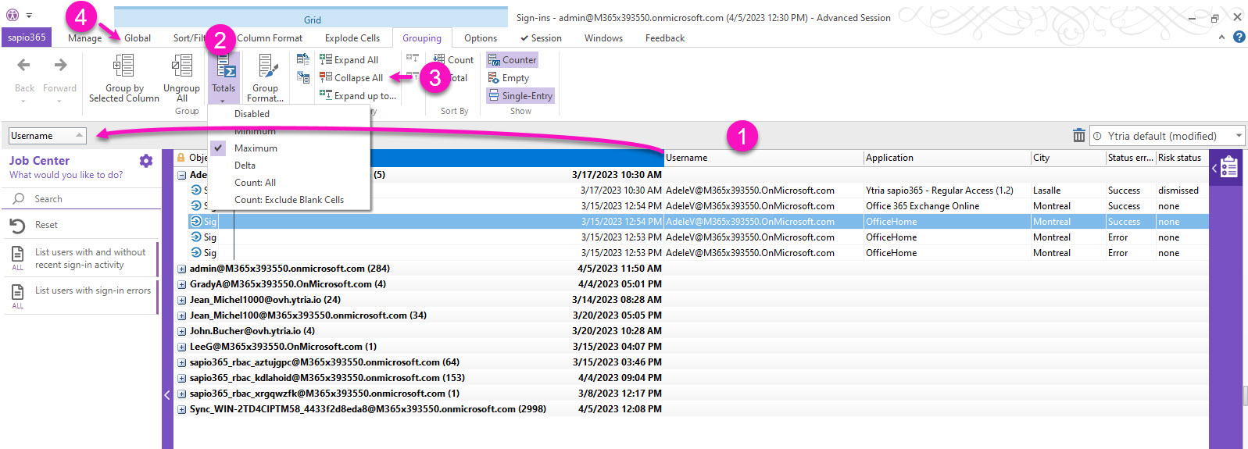Screen dimensions: 1248x449
Task: Expand the Sync_WIN-2TD4CIPTM58 group row
Action: 182,409
